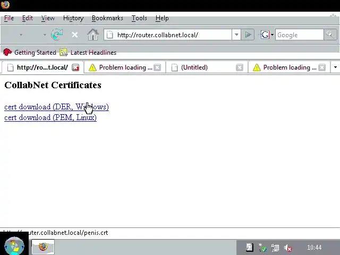
Task: Switch to the (Untitled) tab
Action: tap(207, 67)
